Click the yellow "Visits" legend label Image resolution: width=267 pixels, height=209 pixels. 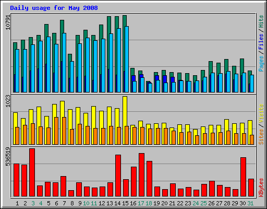pos(261,114)
